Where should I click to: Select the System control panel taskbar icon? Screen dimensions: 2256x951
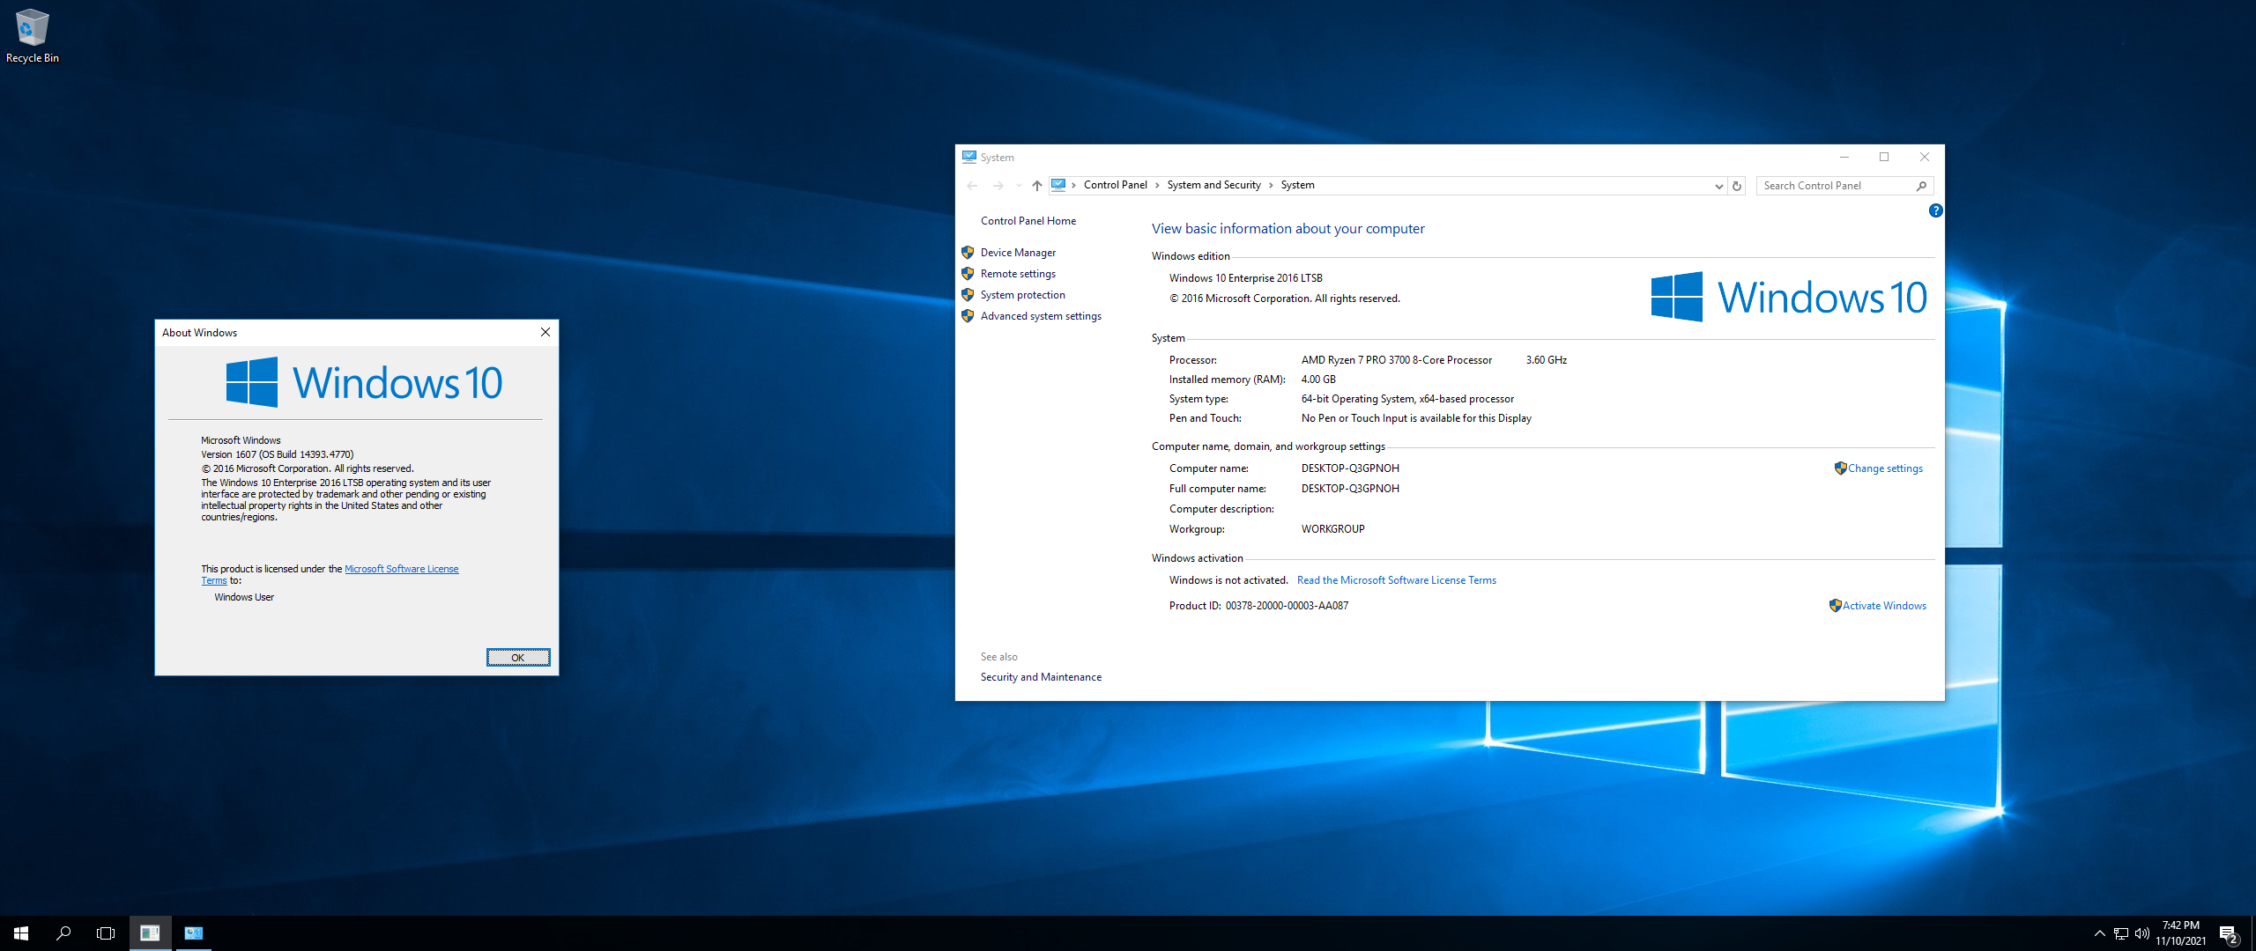194,933
